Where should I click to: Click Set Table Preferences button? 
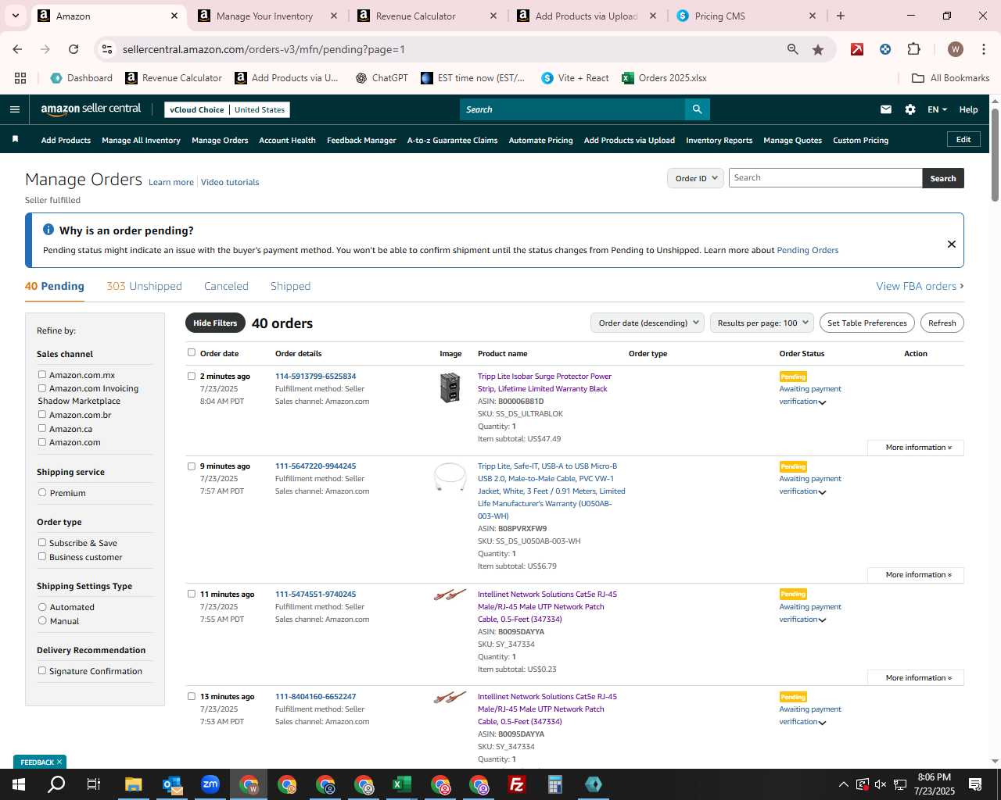[x=867, y=323]
